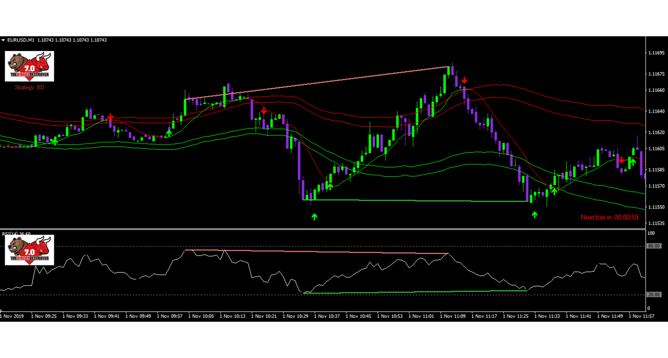668x358 pixels.
Task: Click the '1 Nov 10:13' time label
Action: pyautogui.click(x=233, y=316)
